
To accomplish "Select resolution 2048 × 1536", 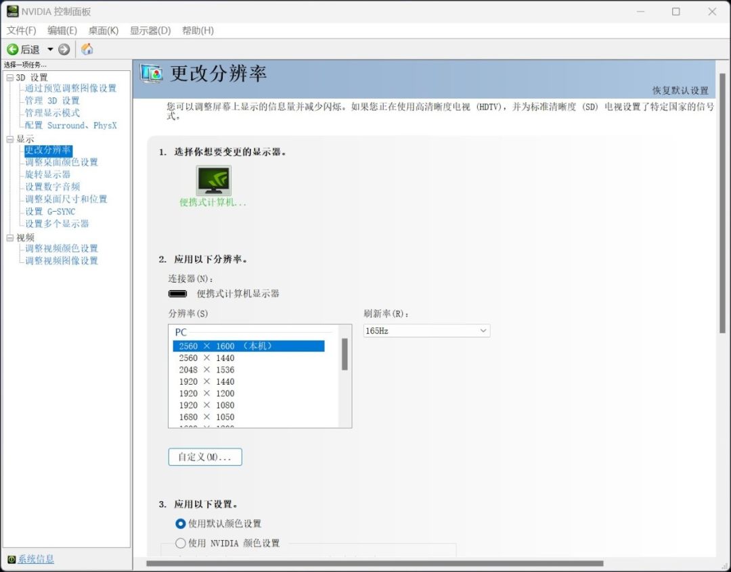I will coord(248,370).
